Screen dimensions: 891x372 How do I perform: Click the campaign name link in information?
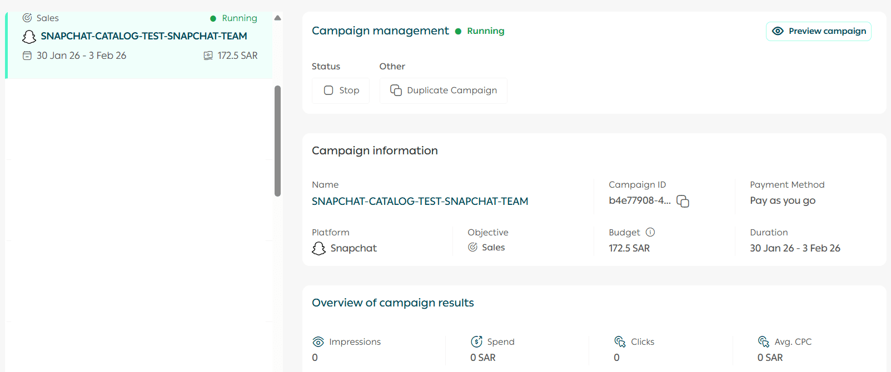420,201
